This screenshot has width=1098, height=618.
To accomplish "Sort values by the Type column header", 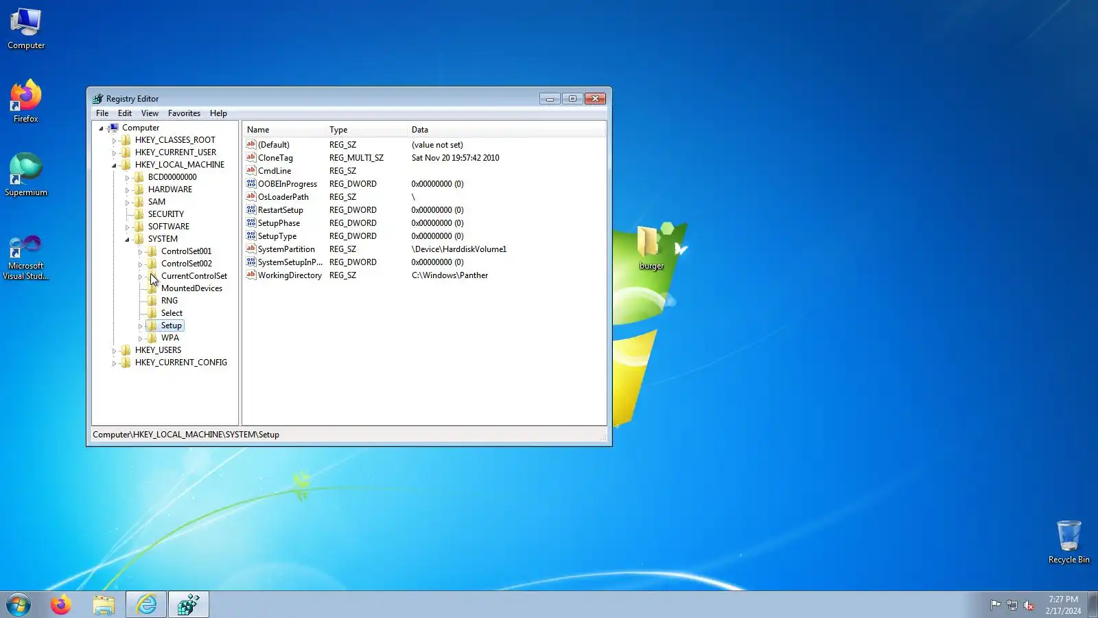I will [366, 130].
